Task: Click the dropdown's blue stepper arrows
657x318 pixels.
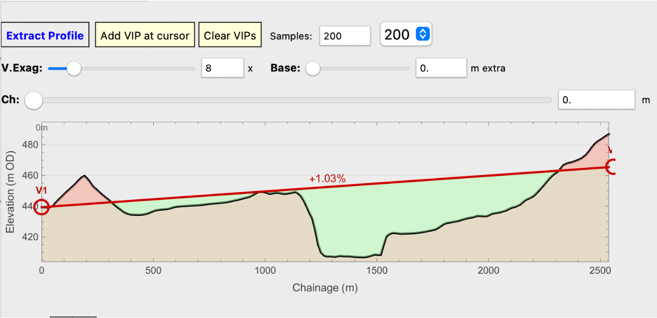Action: (423, 35)
